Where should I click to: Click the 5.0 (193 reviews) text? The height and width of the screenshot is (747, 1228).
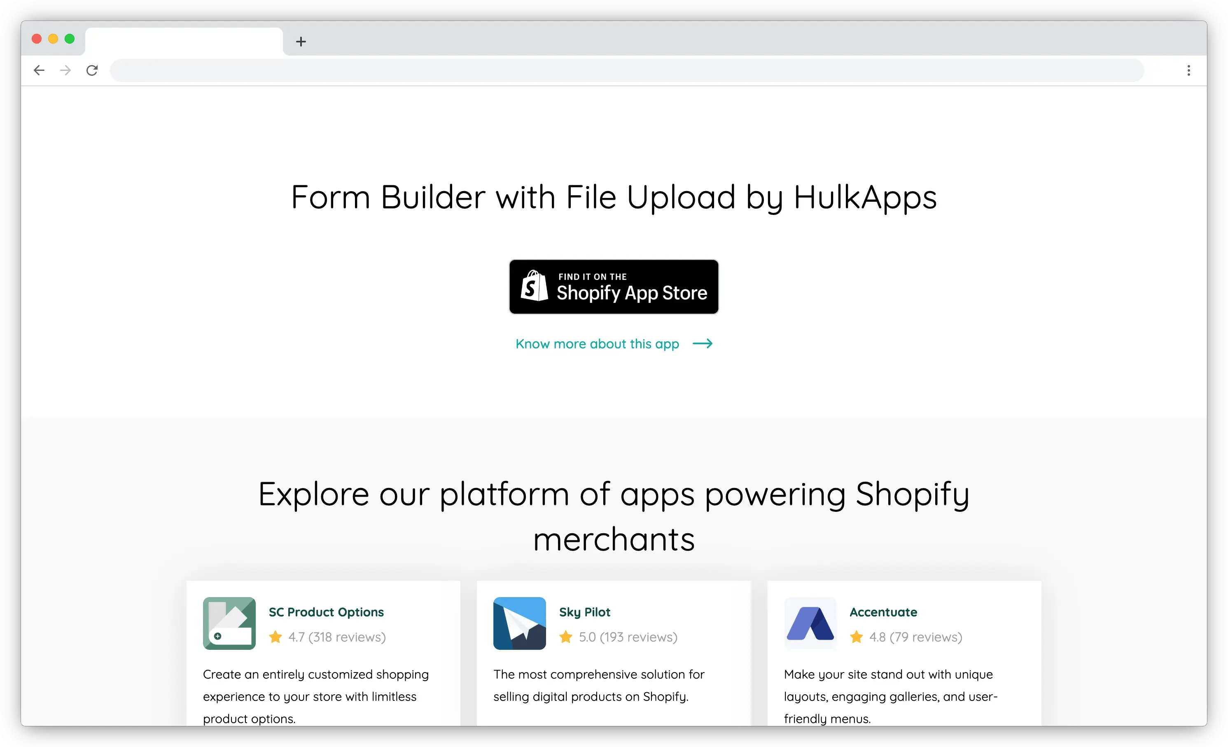click(628, 637)
